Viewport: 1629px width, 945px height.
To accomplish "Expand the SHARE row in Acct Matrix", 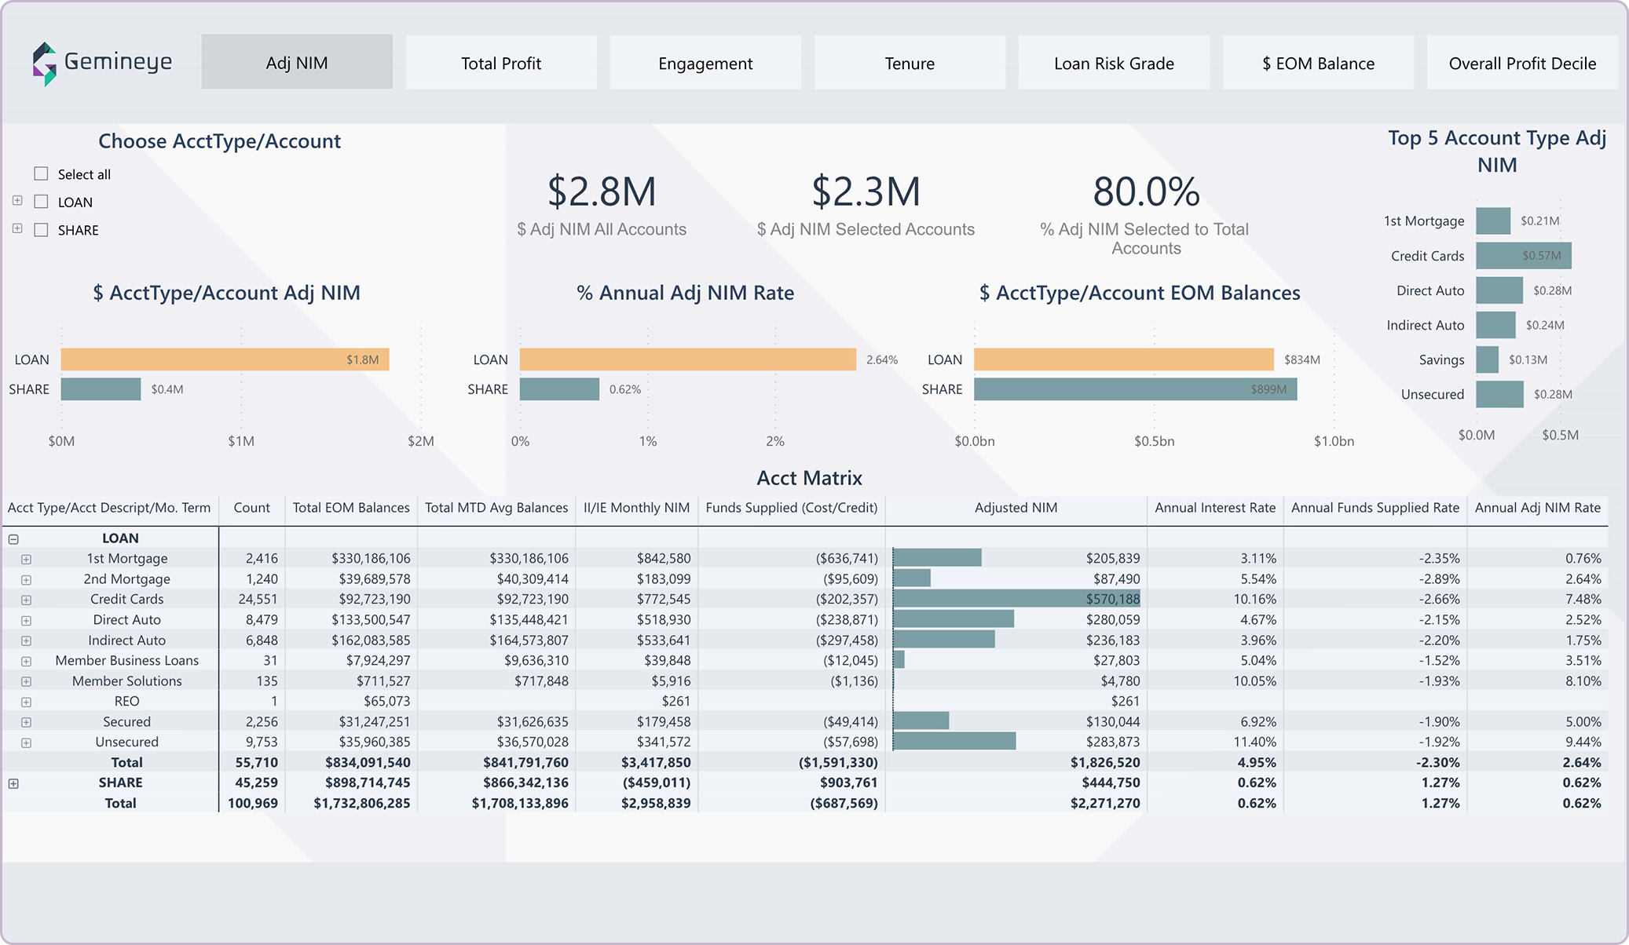I will (12, 783).
